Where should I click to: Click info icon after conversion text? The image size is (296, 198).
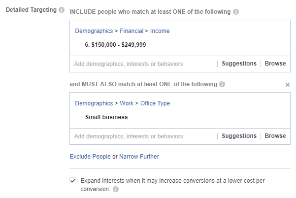click(x=115, y=189)
